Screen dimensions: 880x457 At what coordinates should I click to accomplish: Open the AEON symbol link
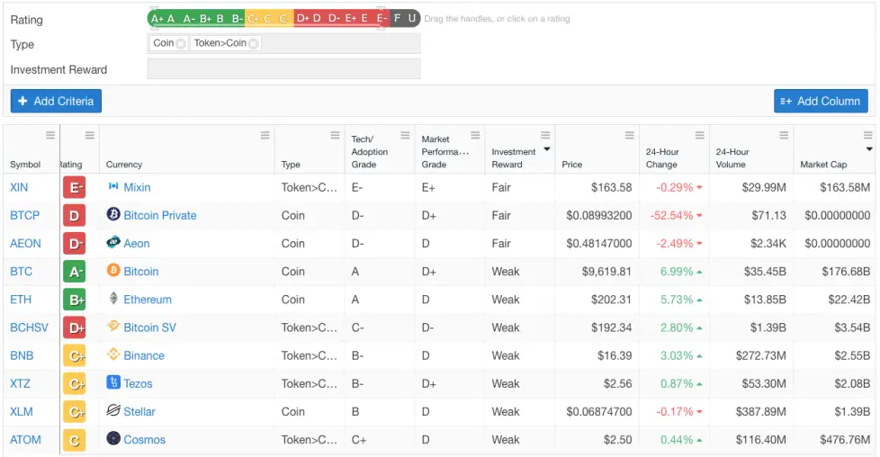coord(25,244)
